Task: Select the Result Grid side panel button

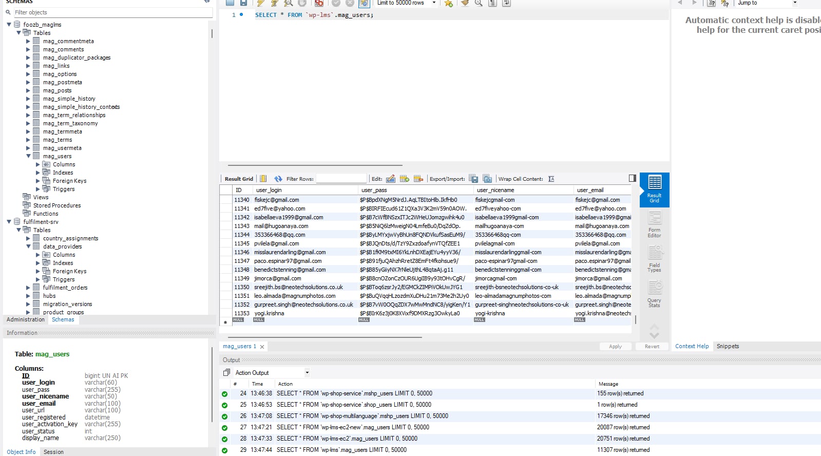Action: pos(654,189)
